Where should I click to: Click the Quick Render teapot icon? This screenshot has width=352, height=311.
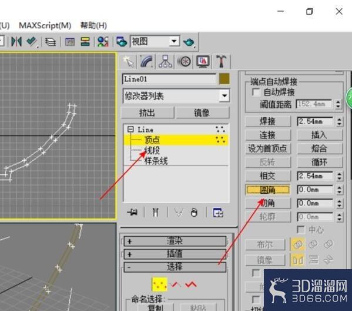pos(189,42)
